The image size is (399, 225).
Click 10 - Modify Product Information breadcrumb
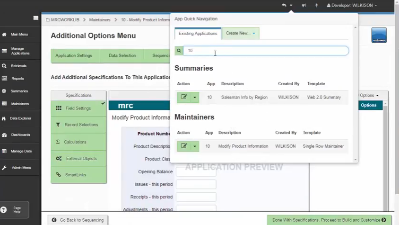click(145, 20)
